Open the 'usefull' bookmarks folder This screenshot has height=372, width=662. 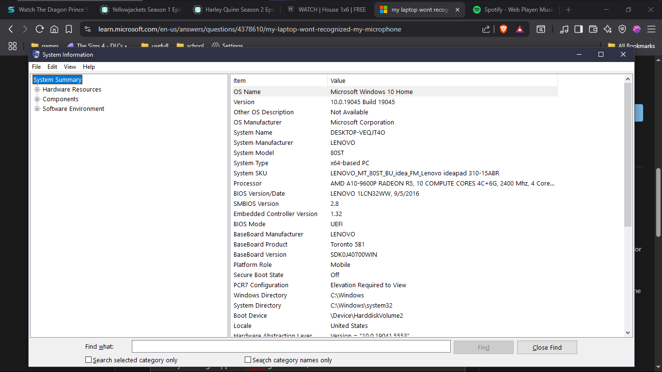click(155, 46)
